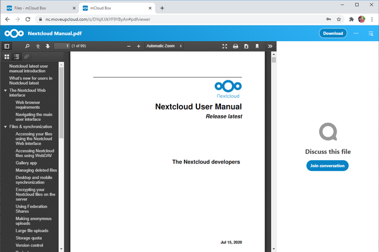The height and width of the screenshot is (252, 379).
Task: View site information via lock icon
Action: 40,20
